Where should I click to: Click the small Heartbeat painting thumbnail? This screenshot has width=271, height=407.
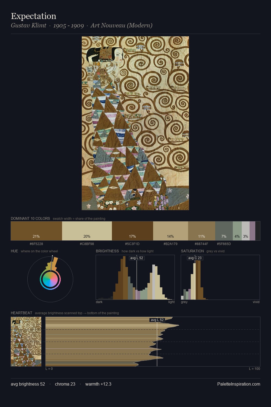click(26, 342)
